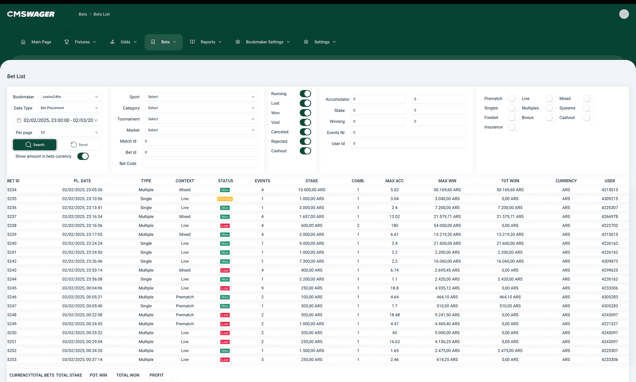Open the Market select dropdown

pyautogui.click(x=202, y=130)
